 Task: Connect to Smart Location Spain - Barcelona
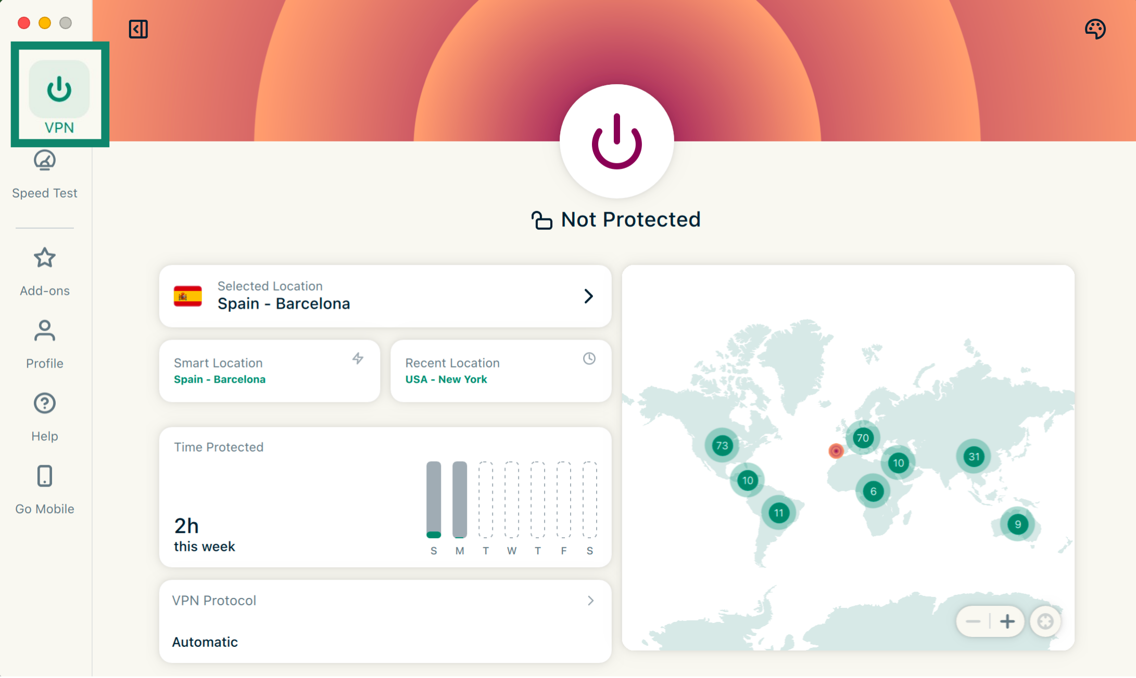pyautogui.click(x=270, y=371)
